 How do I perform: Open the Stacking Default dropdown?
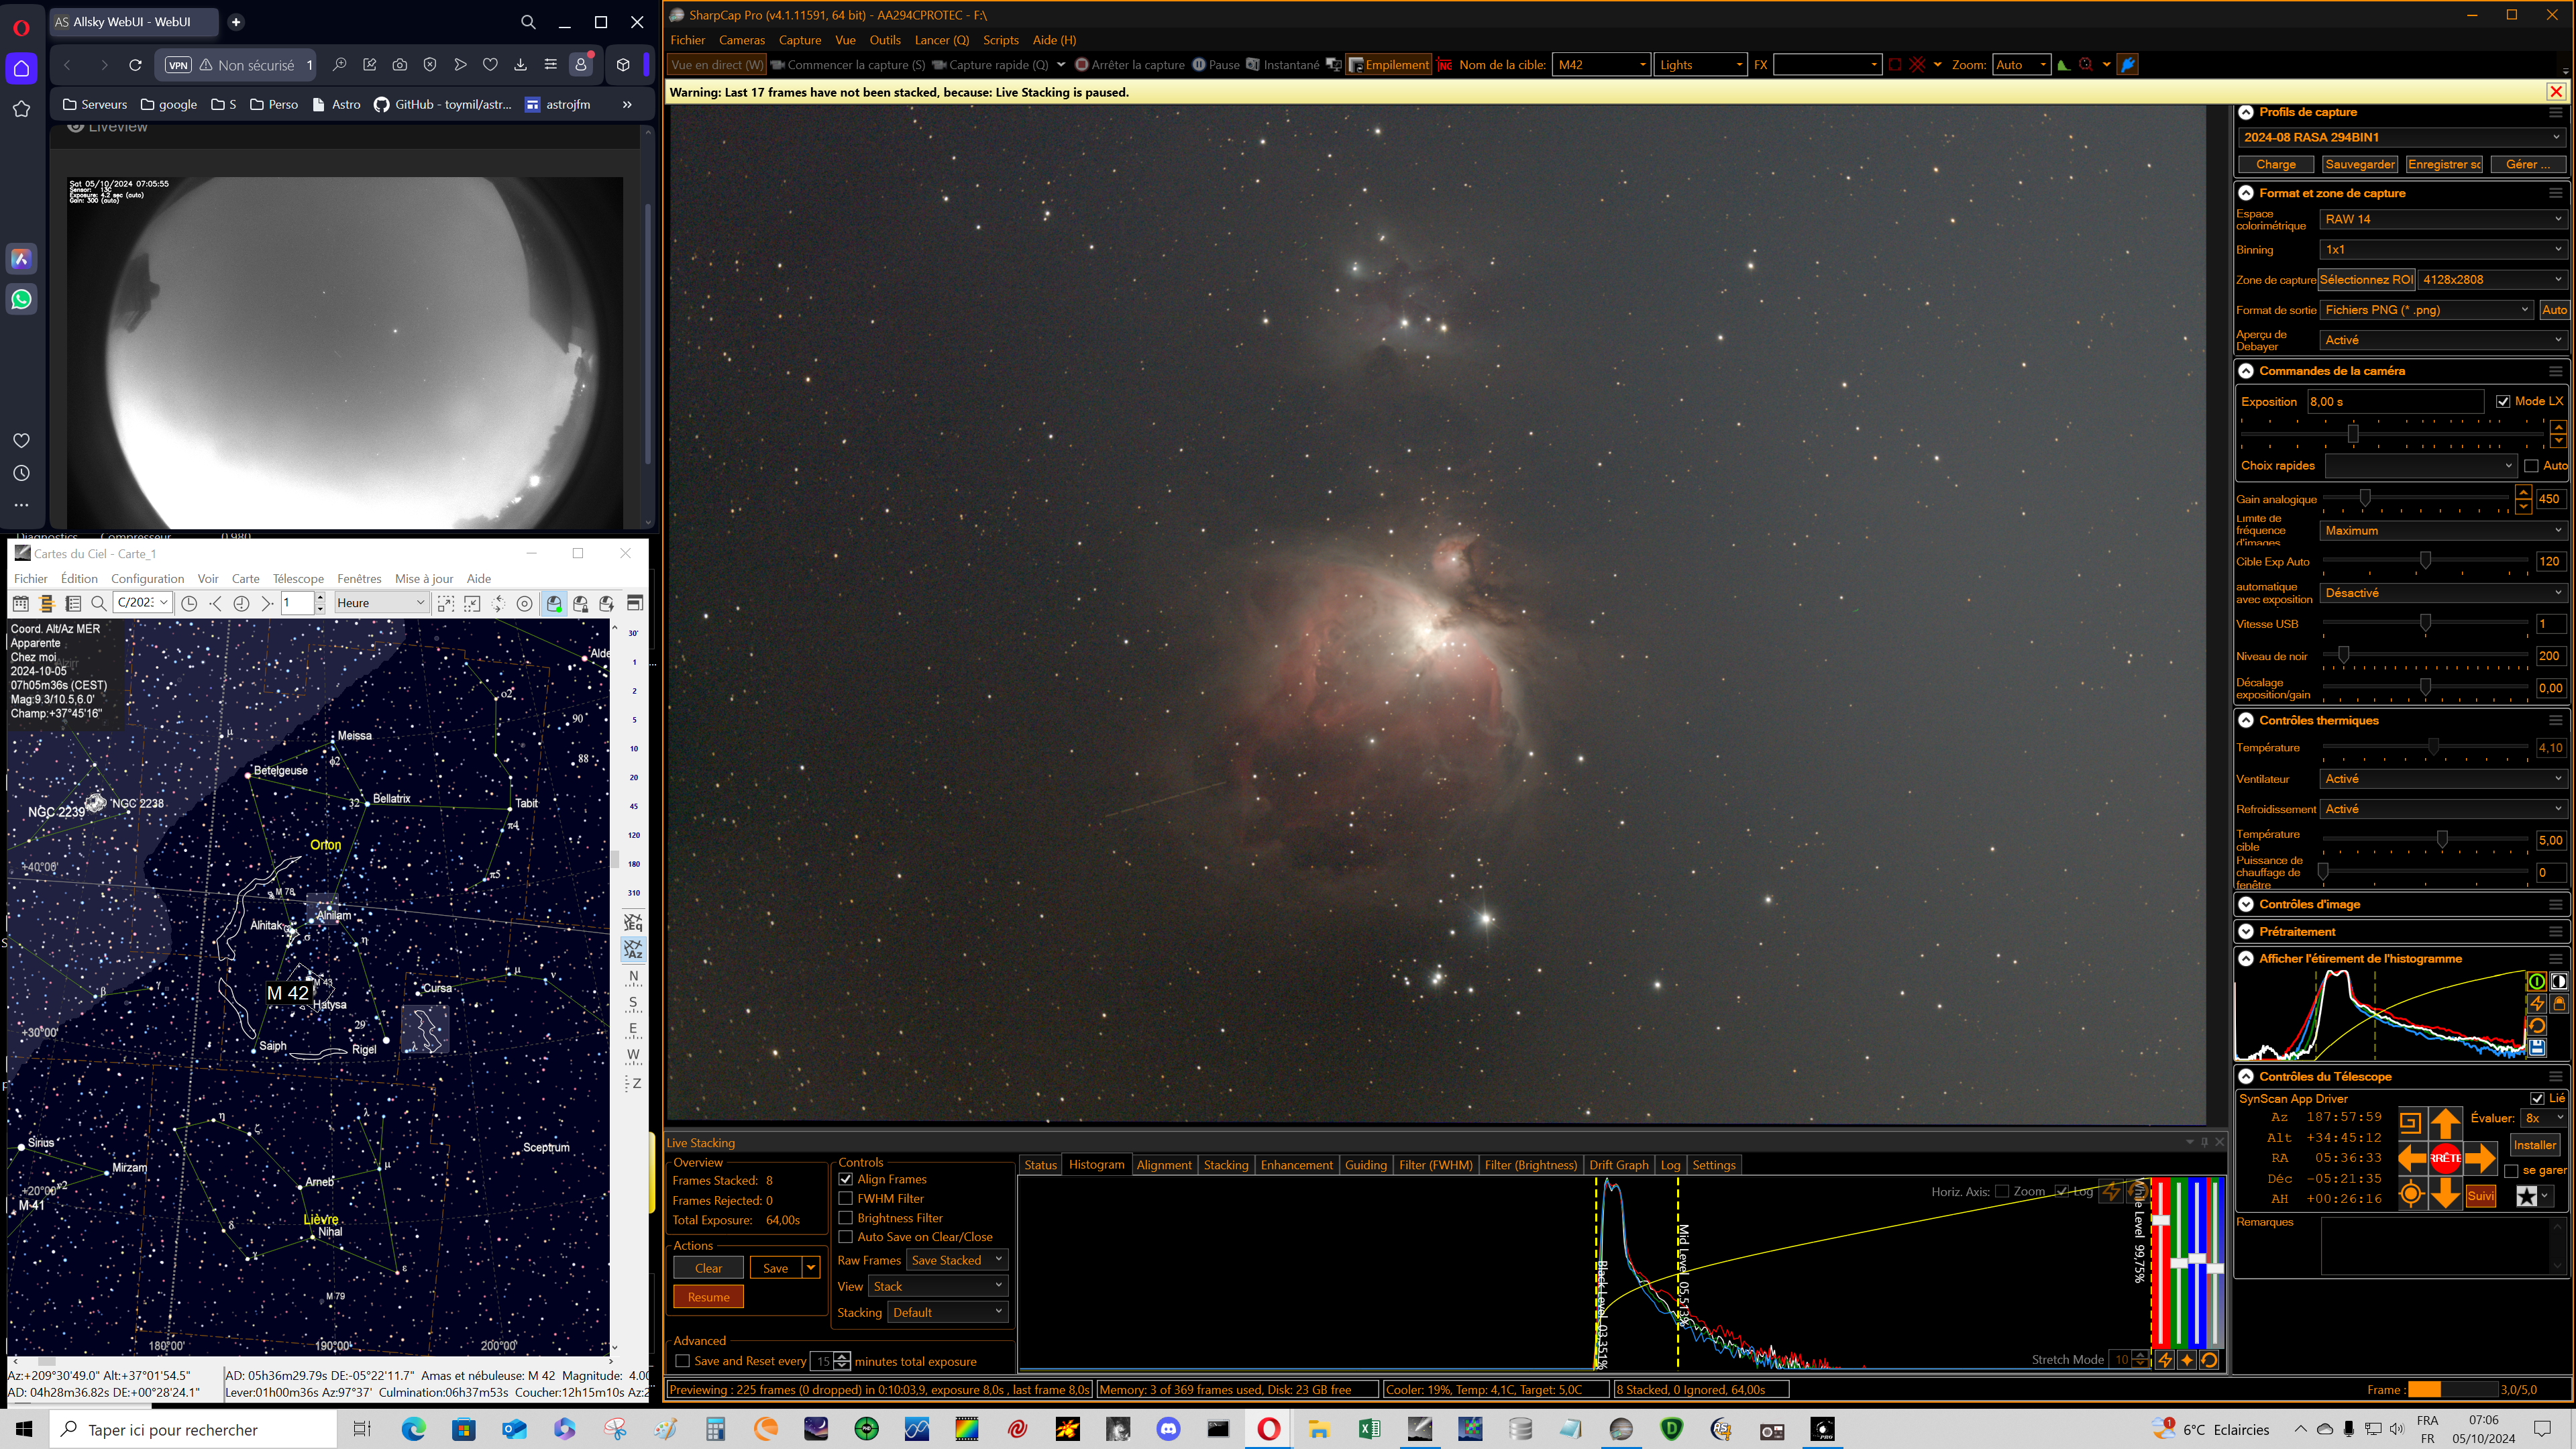pyautogui.click(x=948, y=1312)
